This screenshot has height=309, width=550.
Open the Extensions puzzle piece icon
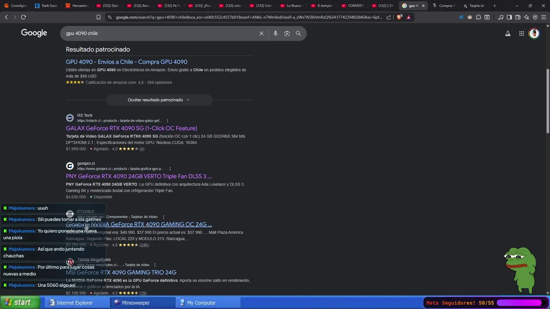[478, 17]
